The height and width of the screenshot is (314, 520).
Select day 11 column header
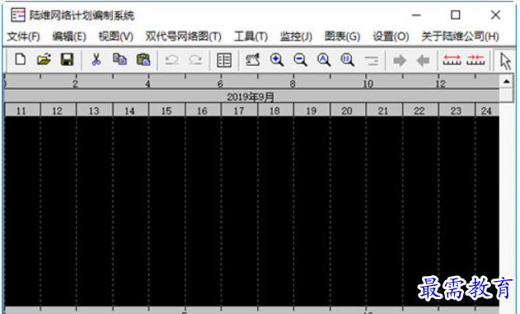[x=21, y=110]
